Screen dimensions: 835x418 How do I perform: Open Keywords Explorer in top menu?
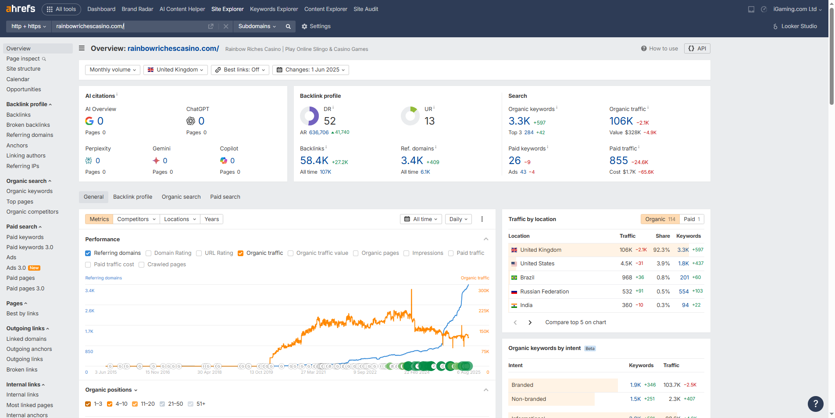tap(274, 9)
